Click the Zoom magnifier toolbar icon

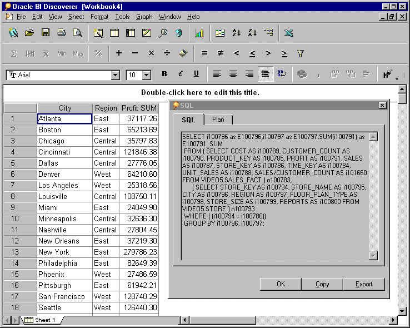pyautogui.click(x=163, y=33)
